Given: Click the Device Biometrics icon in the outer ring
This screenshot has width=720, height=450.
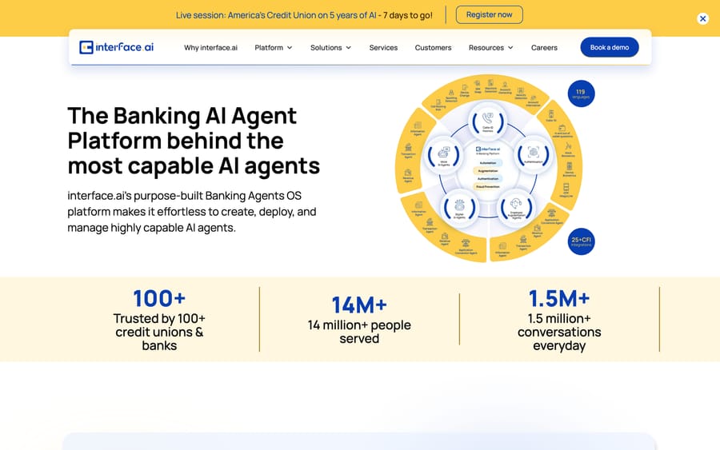Looking at the screenshot, I should 570,166.
